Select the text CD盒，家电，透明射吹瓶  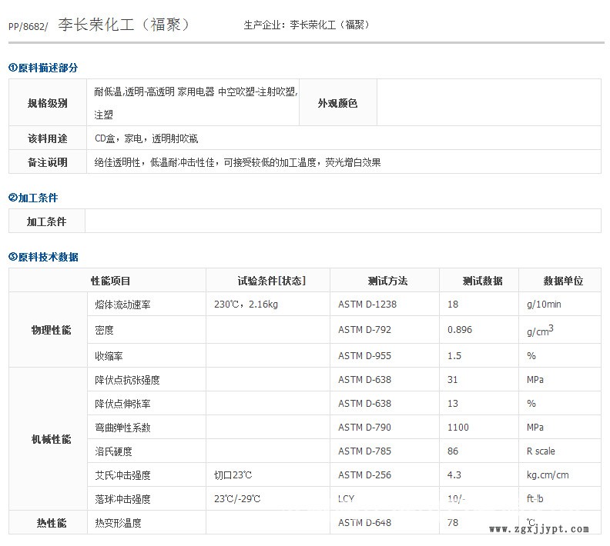(x=146, y=138)
